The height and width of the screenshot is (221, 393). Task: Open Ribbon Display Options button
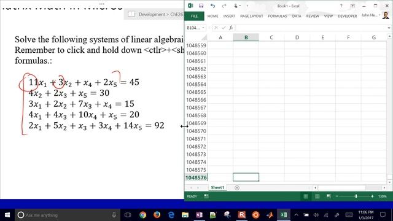(352, 6)
